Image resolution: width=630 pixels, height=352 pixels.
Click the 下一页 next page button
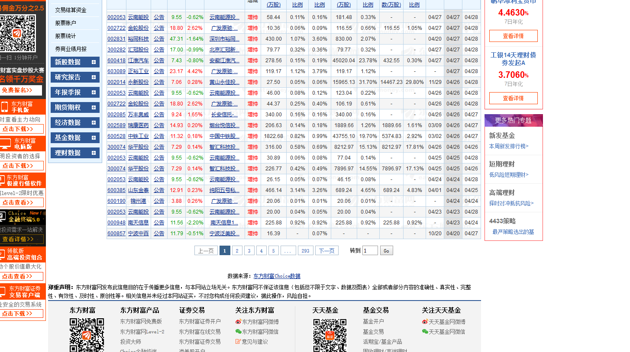327,251
